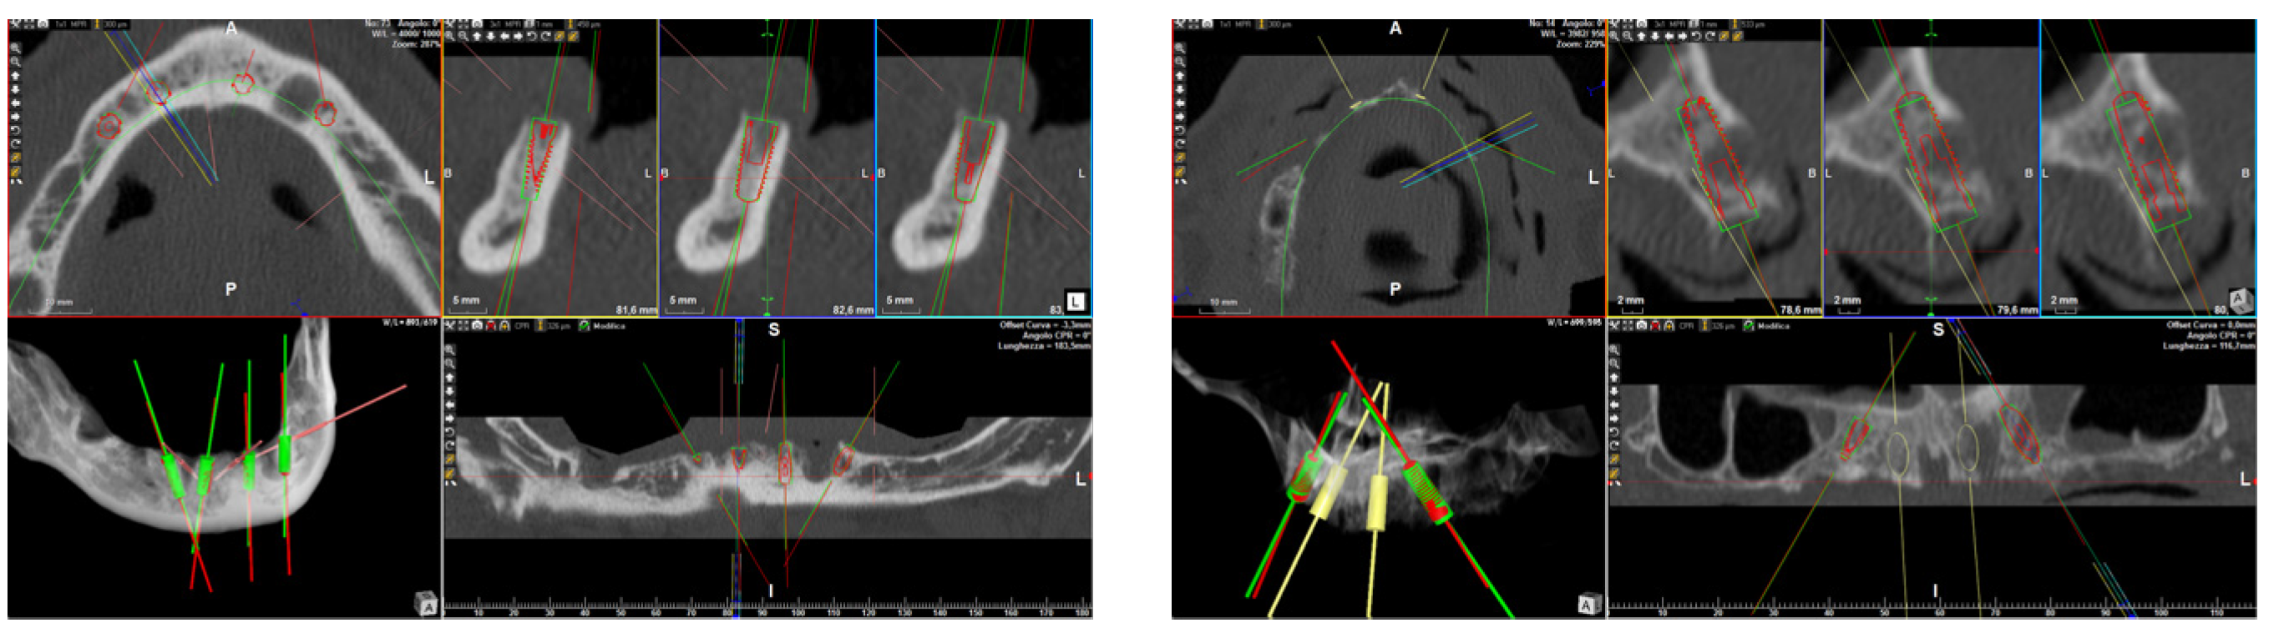Open tools menu of the maxilla axial view
This screenshot has height=643, width=2279.
1179,24
